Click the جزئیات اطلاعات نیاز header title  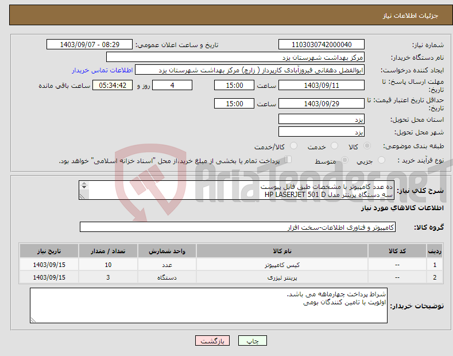point(411,16)
